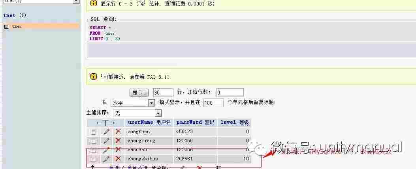Select password cell 456123
Screen dimensions: 416x169
195,132
